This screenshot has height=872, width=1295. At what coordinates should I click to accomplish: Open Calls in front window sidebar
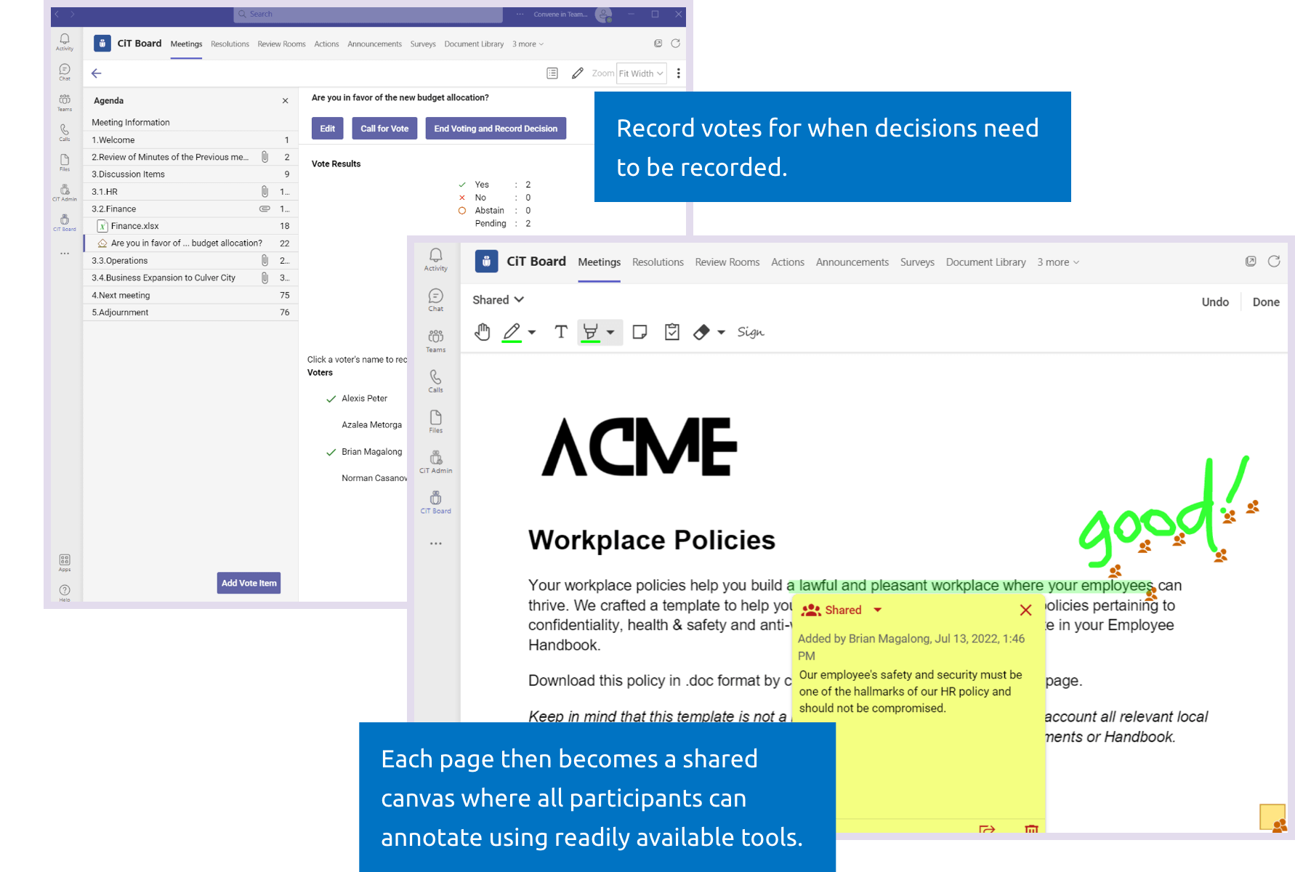tap(435, 381)
